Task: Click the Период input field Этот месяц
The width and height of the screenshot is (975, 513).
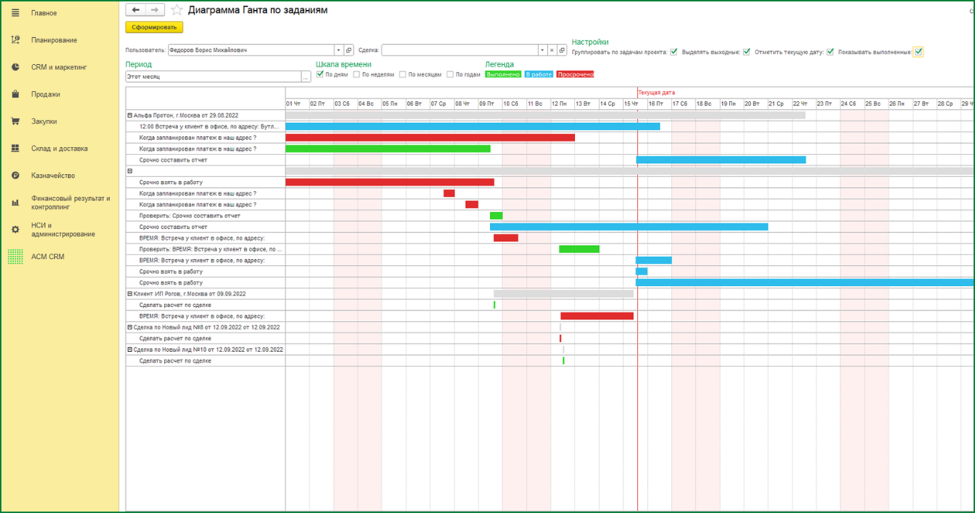Action: pyautogui.click(x=213, y=76)
